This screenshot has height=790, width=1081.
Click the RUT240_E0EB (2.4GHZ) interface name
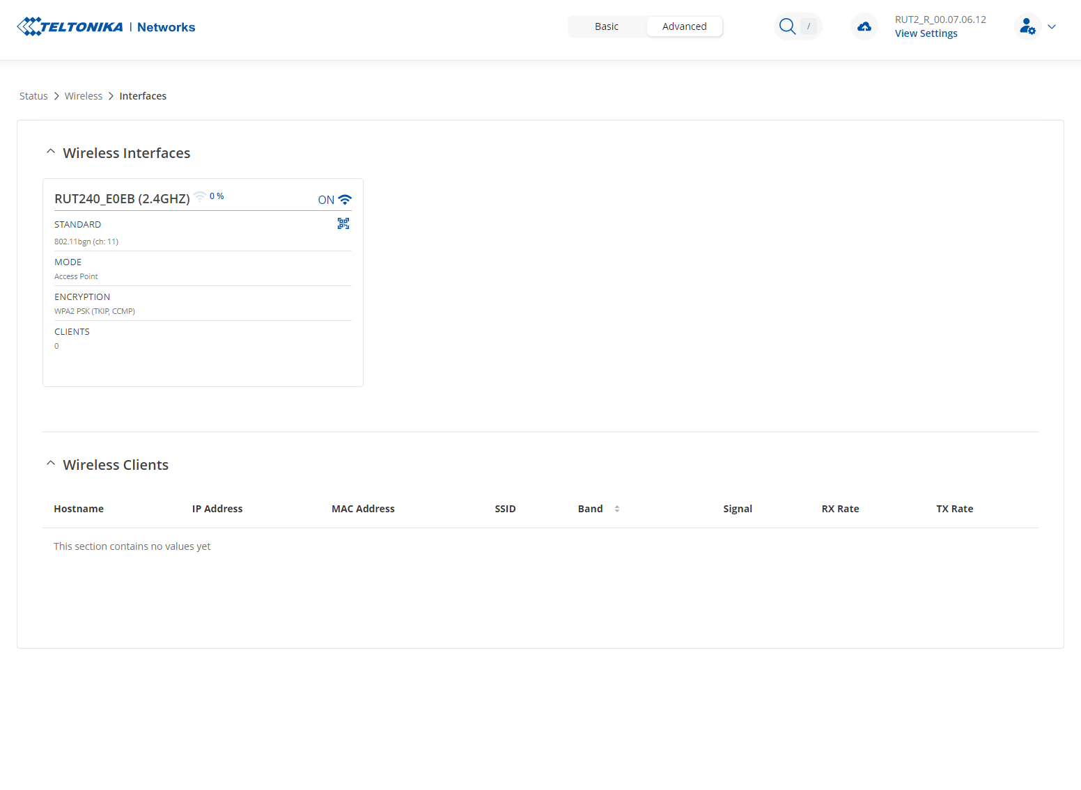(x=122, y=199)
